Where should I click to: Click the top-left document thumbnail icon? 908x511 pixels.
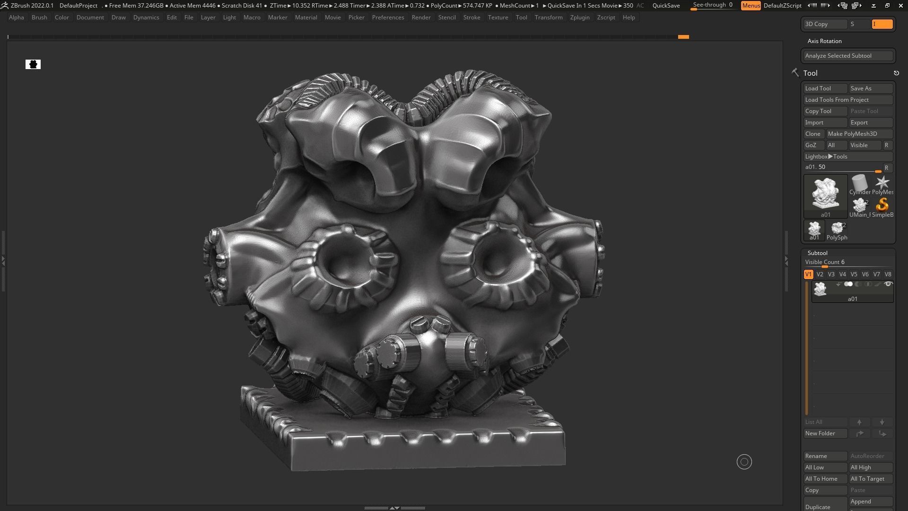point(33,64)
